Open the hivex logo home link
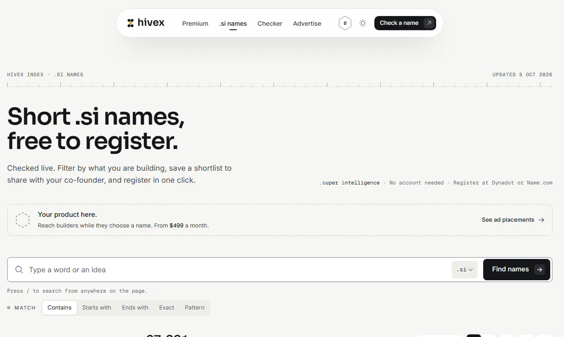The width and height of the screenshot is (564, 337). pyautogui.click(x=146, y=23)
